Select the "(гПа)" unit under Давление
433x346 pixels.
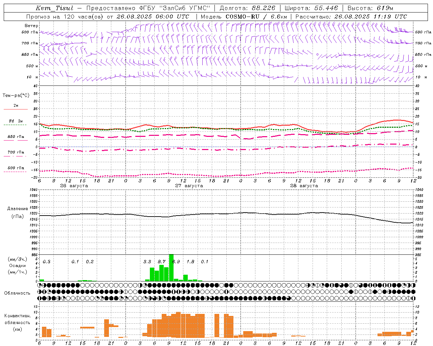(x=18, y=216)
